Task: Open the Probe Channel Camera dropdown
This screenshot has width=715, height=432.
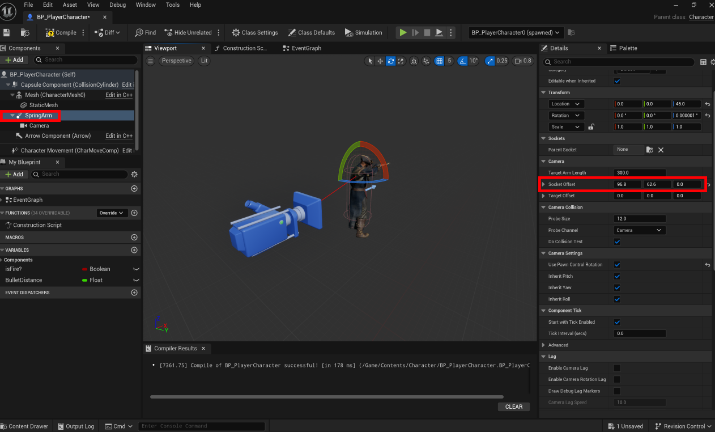Action: tap(640, 230)
